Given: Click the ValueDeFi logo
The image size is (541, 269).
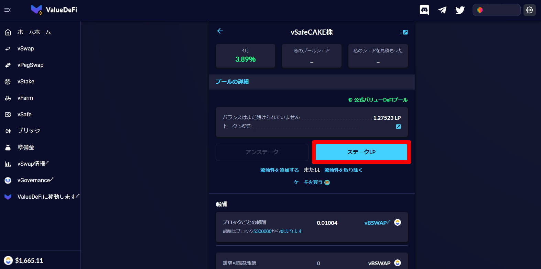Looking at the screenshot, I should 54,10.
